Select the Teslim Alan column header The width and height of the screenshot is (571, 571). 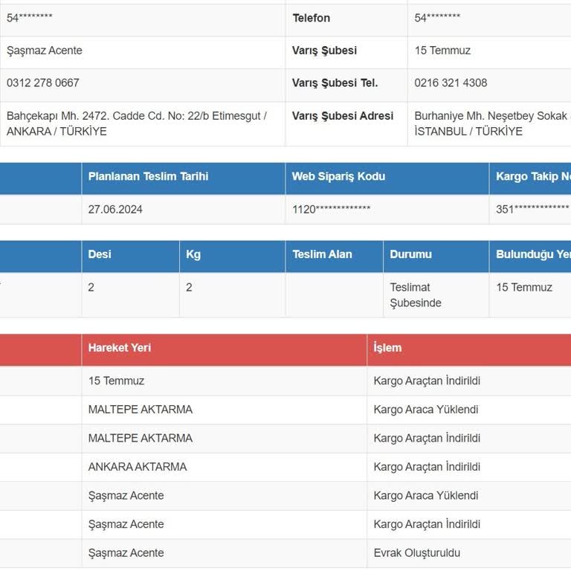[x=322, y=254]
